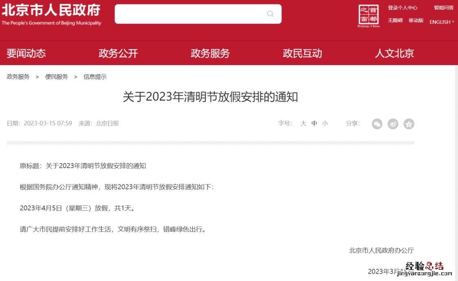The width and height of the screenshot is (458, 281).
Task: Go to 信息提示 breadcrumb
Action: (95, 77)
